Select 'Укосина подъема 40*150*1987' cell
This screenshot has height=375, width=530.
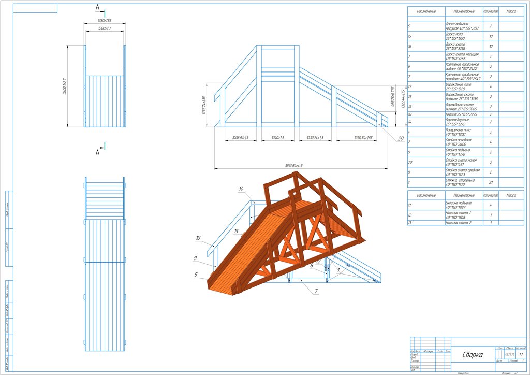[x=464, y=205]
